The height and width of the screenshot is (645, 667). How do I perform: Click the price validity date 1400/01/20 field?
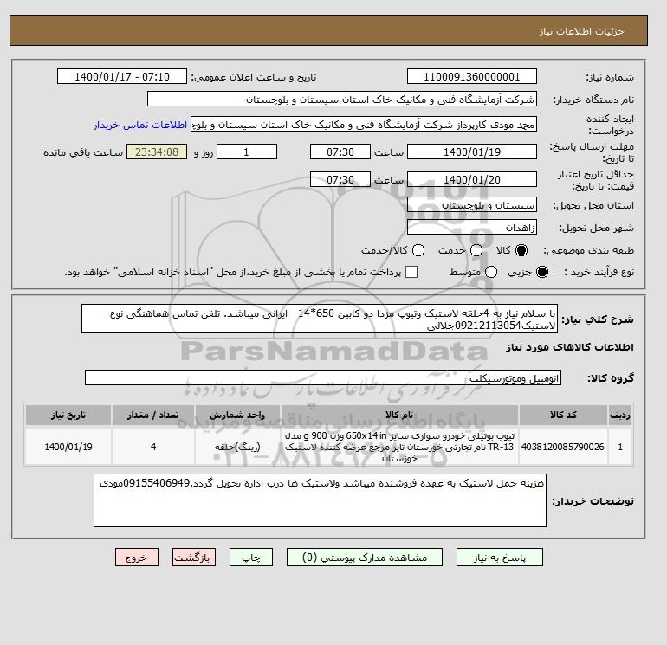(x=472, y=179)
